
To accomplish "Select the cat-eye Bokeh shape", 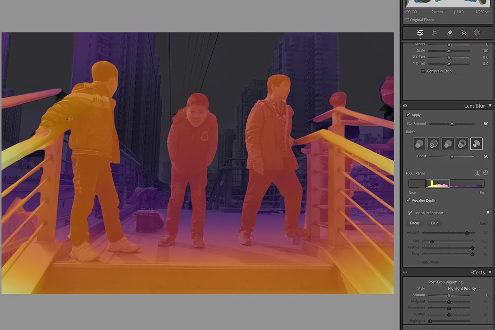I will pyautogui.click(x=476, y=143).
